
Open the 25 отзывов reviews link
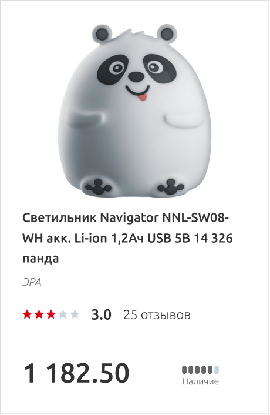[x=157, y=315]
